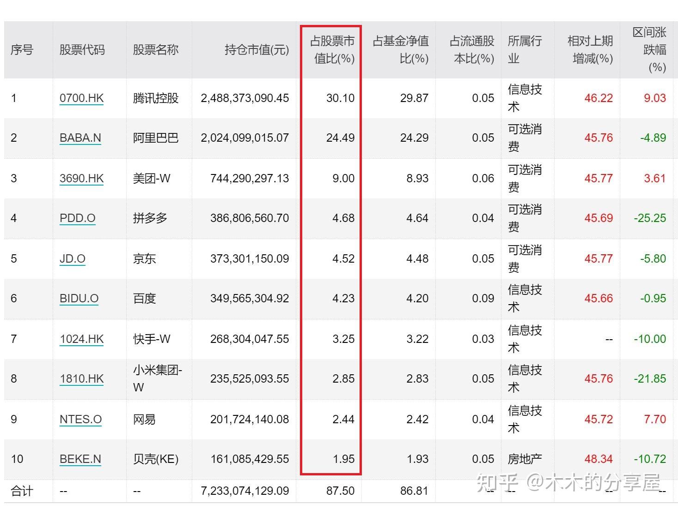Image resolution: width=678 pixels, height=510 pixels.
Task: Click interval change value -25.25
Action: pyautogui.click(x=650, y=218)
